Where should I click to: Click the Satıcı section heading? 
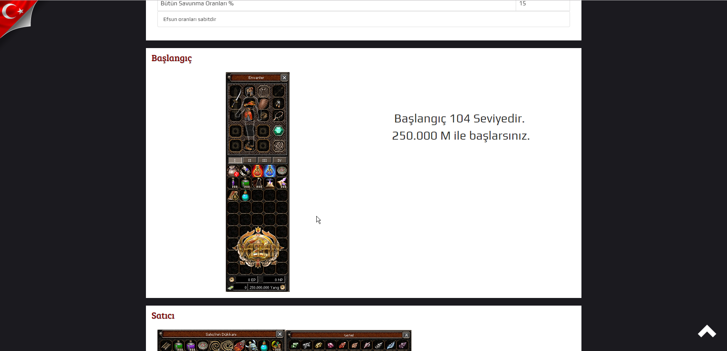point(163,316)
